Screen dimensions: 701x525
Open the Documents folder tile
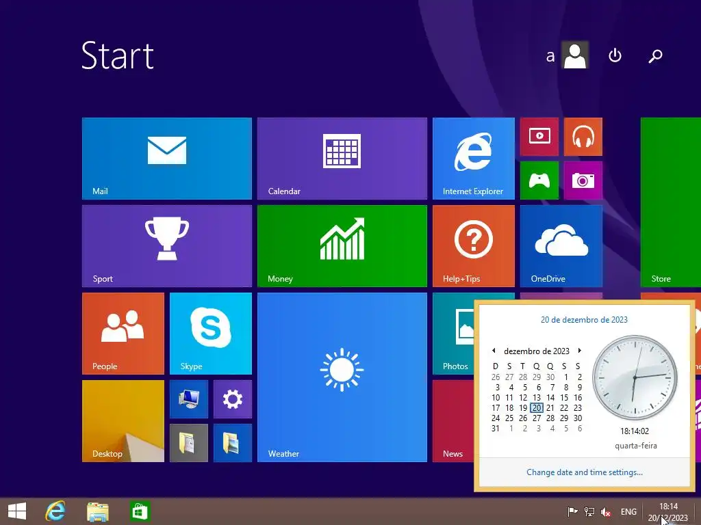(189, 443)
